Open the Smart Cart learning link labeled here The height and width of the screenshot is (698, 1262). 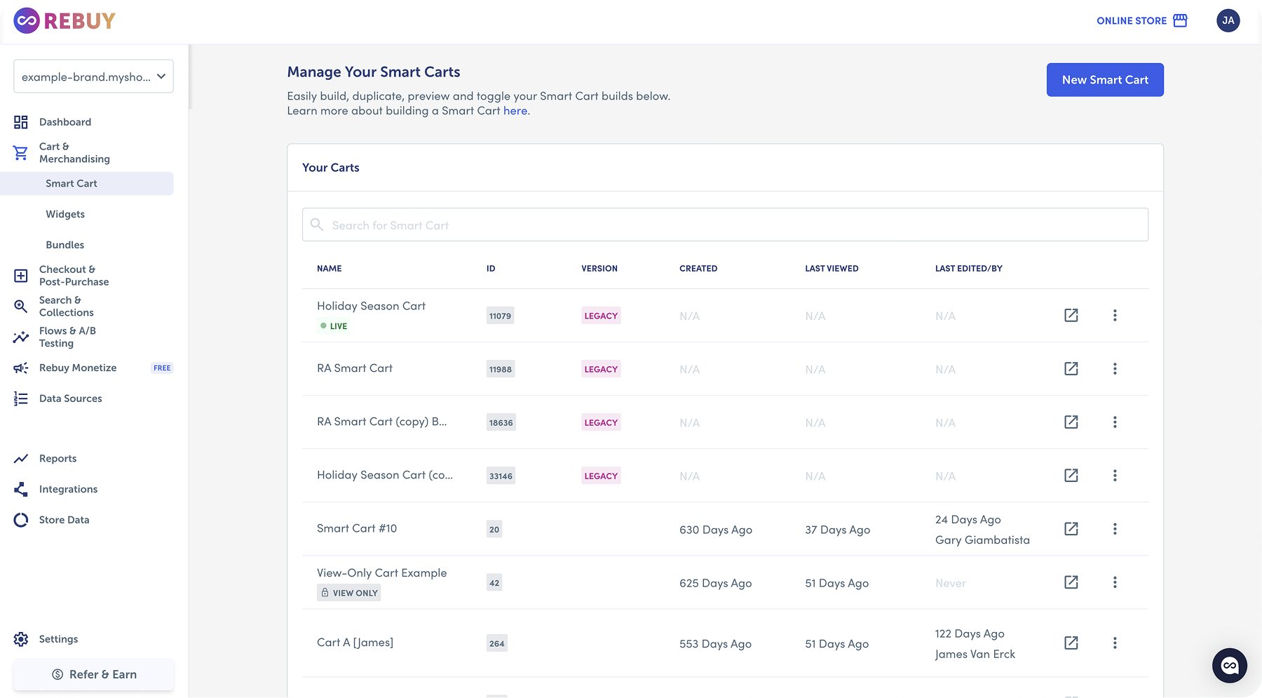tap(515, 110)
